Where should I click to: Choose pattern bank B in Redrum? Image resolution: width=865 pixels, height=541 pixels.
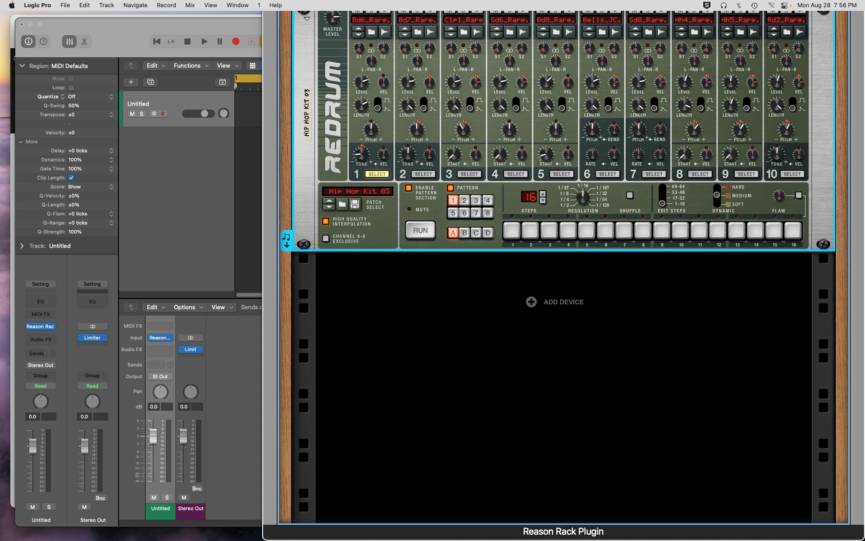pyautogui.click(x=464, y=233)
